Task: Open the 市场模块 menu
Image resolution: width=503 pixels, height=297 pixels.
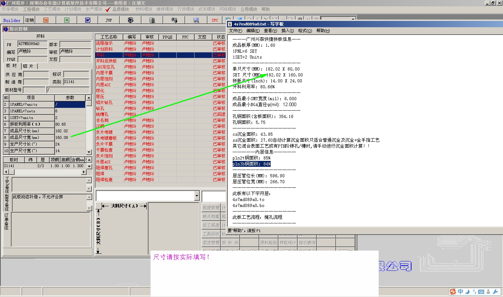Action: pyautogui.click(x=10, y=9)
